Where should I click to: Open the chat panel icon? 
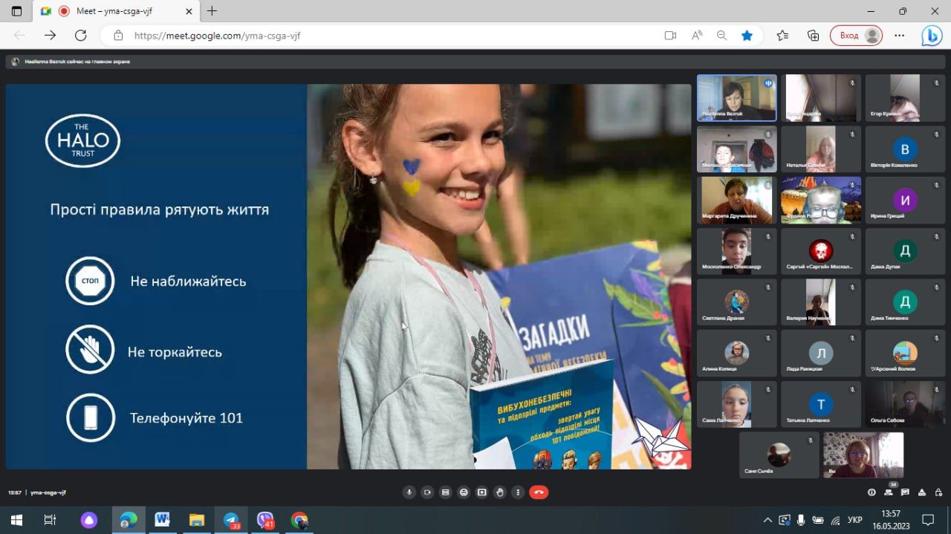(906, 492)
